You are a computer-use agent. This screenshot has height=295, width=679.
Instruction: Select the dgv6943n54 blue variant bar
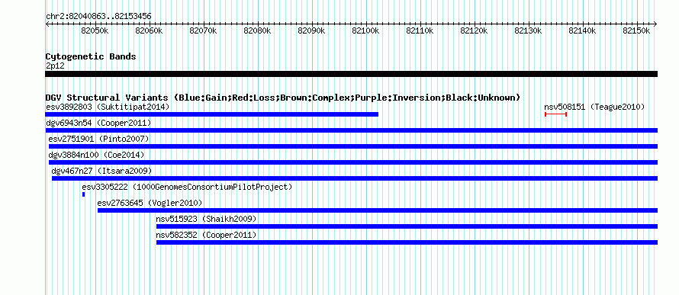coord(352,130)
